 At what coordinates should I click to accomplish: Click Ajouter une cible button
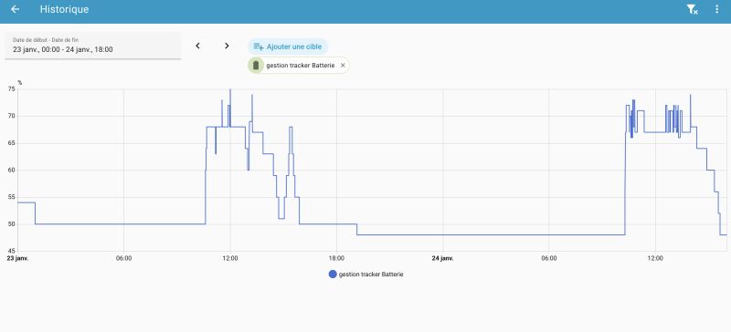click(288, 47)
